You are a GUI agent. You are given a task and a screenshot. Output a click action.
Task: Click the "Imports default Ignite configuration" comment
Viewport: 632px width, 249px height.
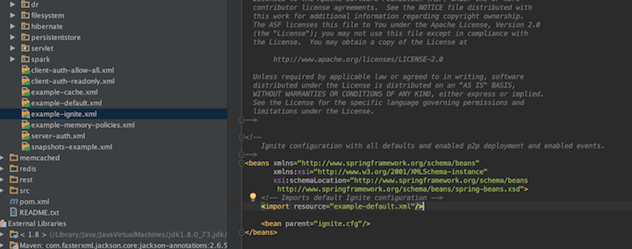pos(352,198)
